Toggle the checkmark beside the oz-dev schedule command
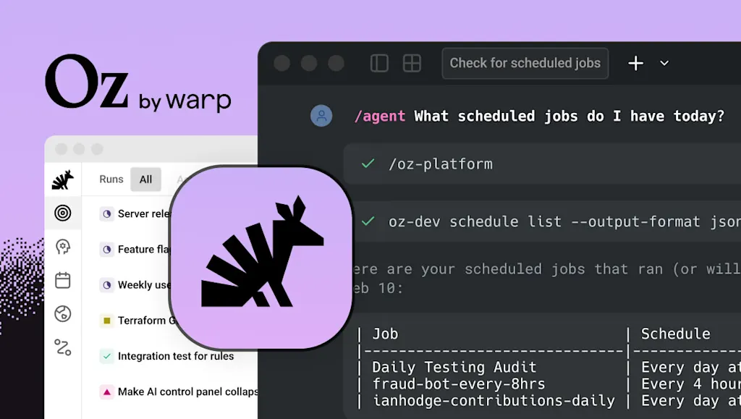The image size is (741, 419). (368, 221)
